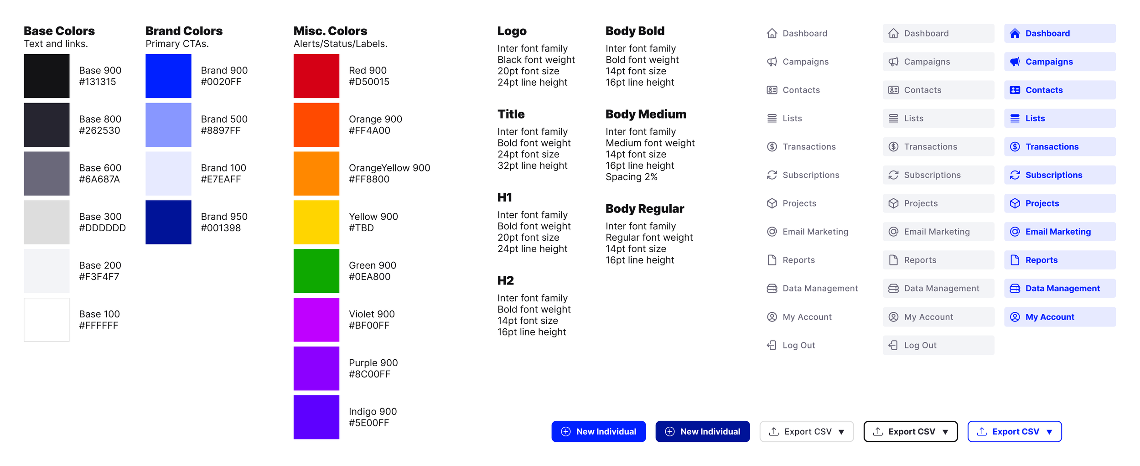Click the Contacts card icon
Image resolution: width=1140 pixels, height=466 pixels.
click(x=771, y=90)
